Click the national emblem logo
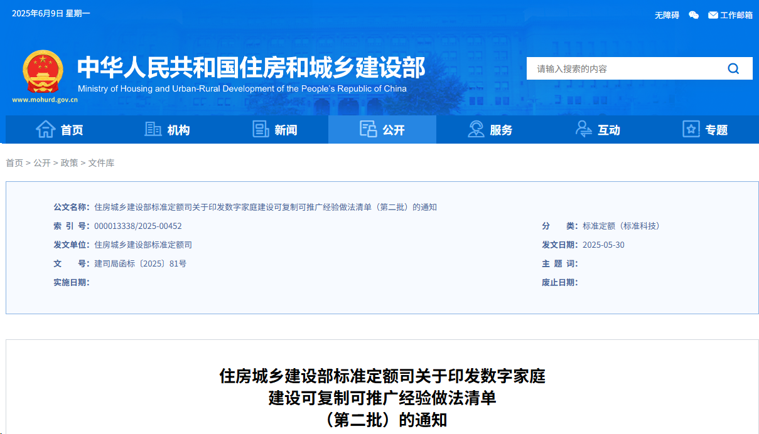759x434 pixels. [x=43, y=71]
